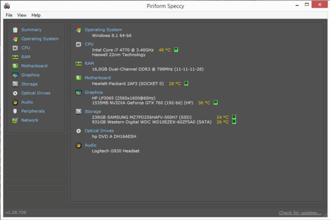
Task: Click the Graphics monitor icon in sidebar
Action: (15, 75)
